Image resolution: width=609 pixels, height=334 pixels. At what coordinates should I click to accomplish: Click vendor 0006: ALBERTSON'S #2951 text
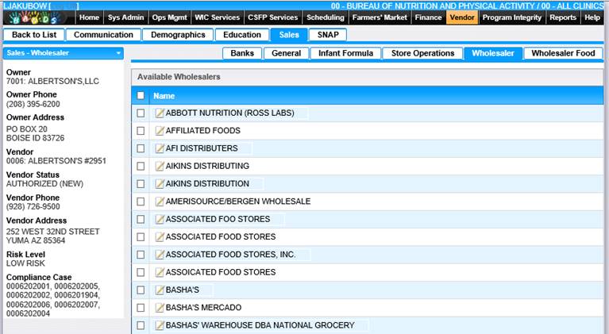tap(56, 160)
